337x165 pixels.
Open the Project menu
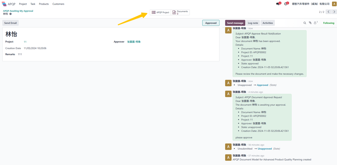pyautogui.click(x=23, y=4)
